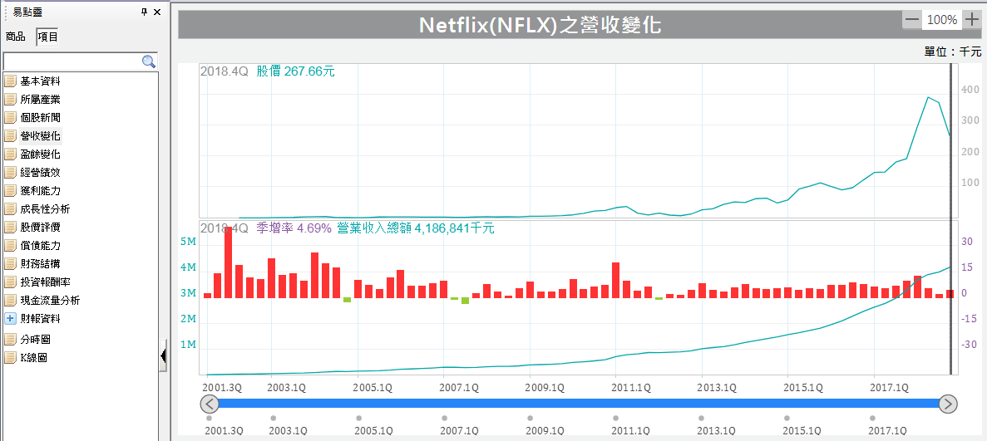Open the K線圖 chart item
987x441 pixels.
[33, 358]
